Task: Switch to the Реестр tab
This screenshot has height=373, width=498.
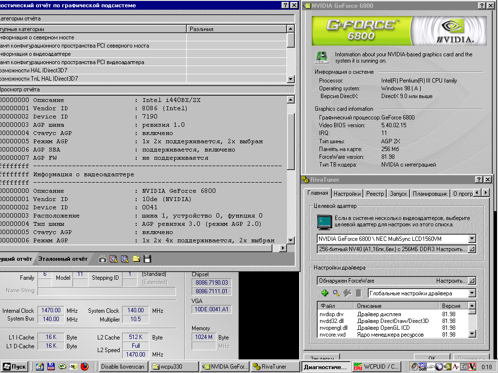Action: tap(374, 193)
